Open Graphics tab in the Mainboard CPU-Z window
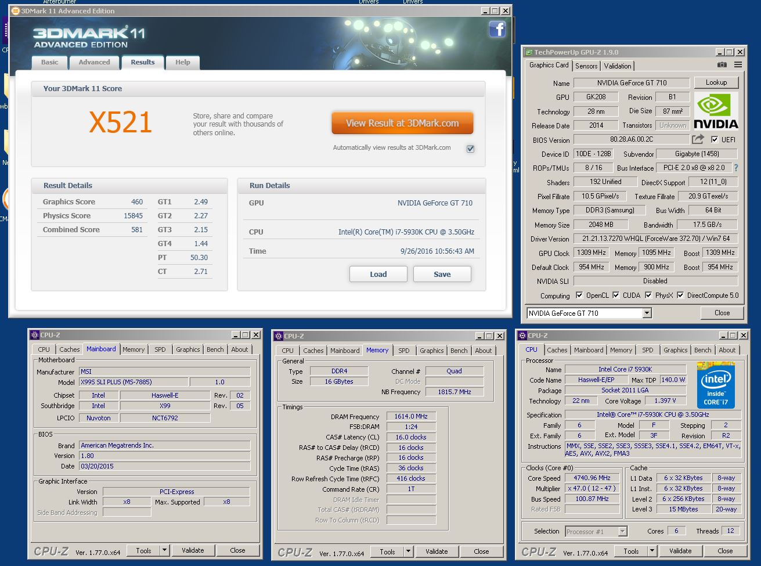This screenshot has width=761, height=566. pyautogui.click(x=188, y=349)
